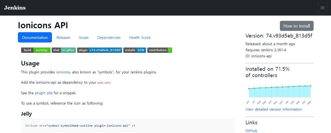Follow the ionicons link in Usage
The height and width of the screenshot is (133, 331).
pyautogui.click(x=63, y=72)
